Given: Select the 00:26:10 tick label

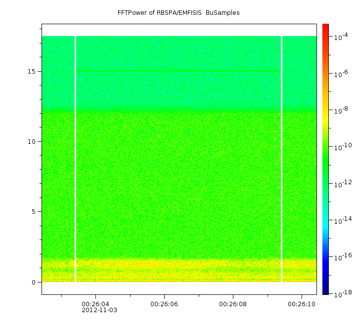Looking at the screenshot, I should [302, 304].
